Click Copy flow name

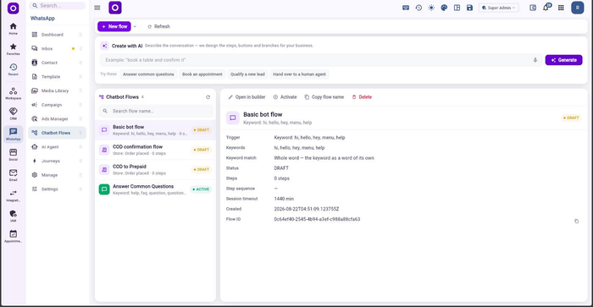point(324,97)
